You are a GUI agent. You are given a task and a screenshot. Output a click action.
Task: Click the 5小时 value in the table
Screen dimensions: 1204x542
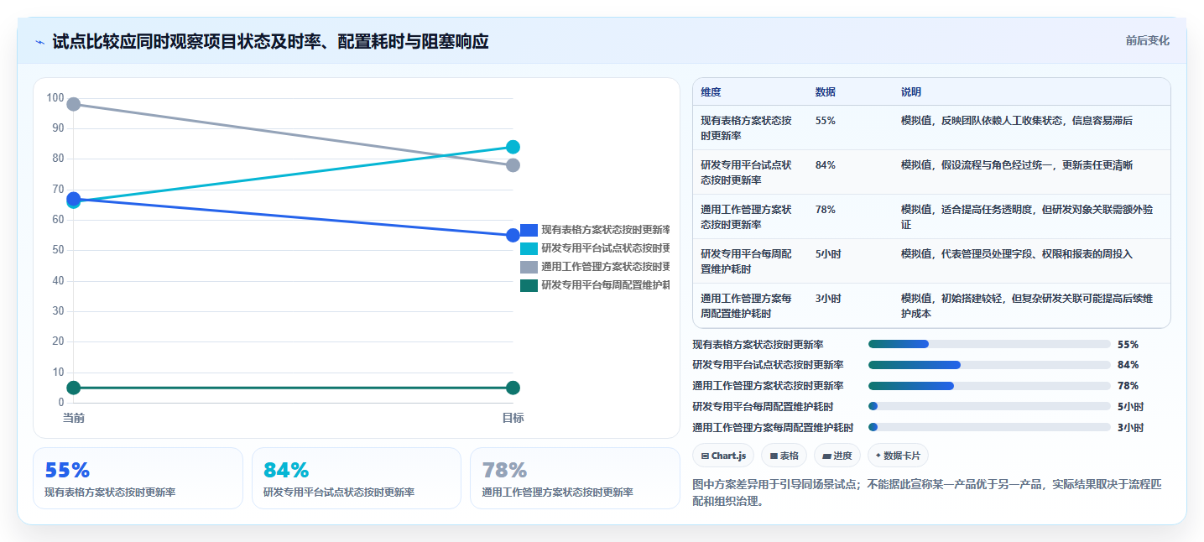coord(827,254)
